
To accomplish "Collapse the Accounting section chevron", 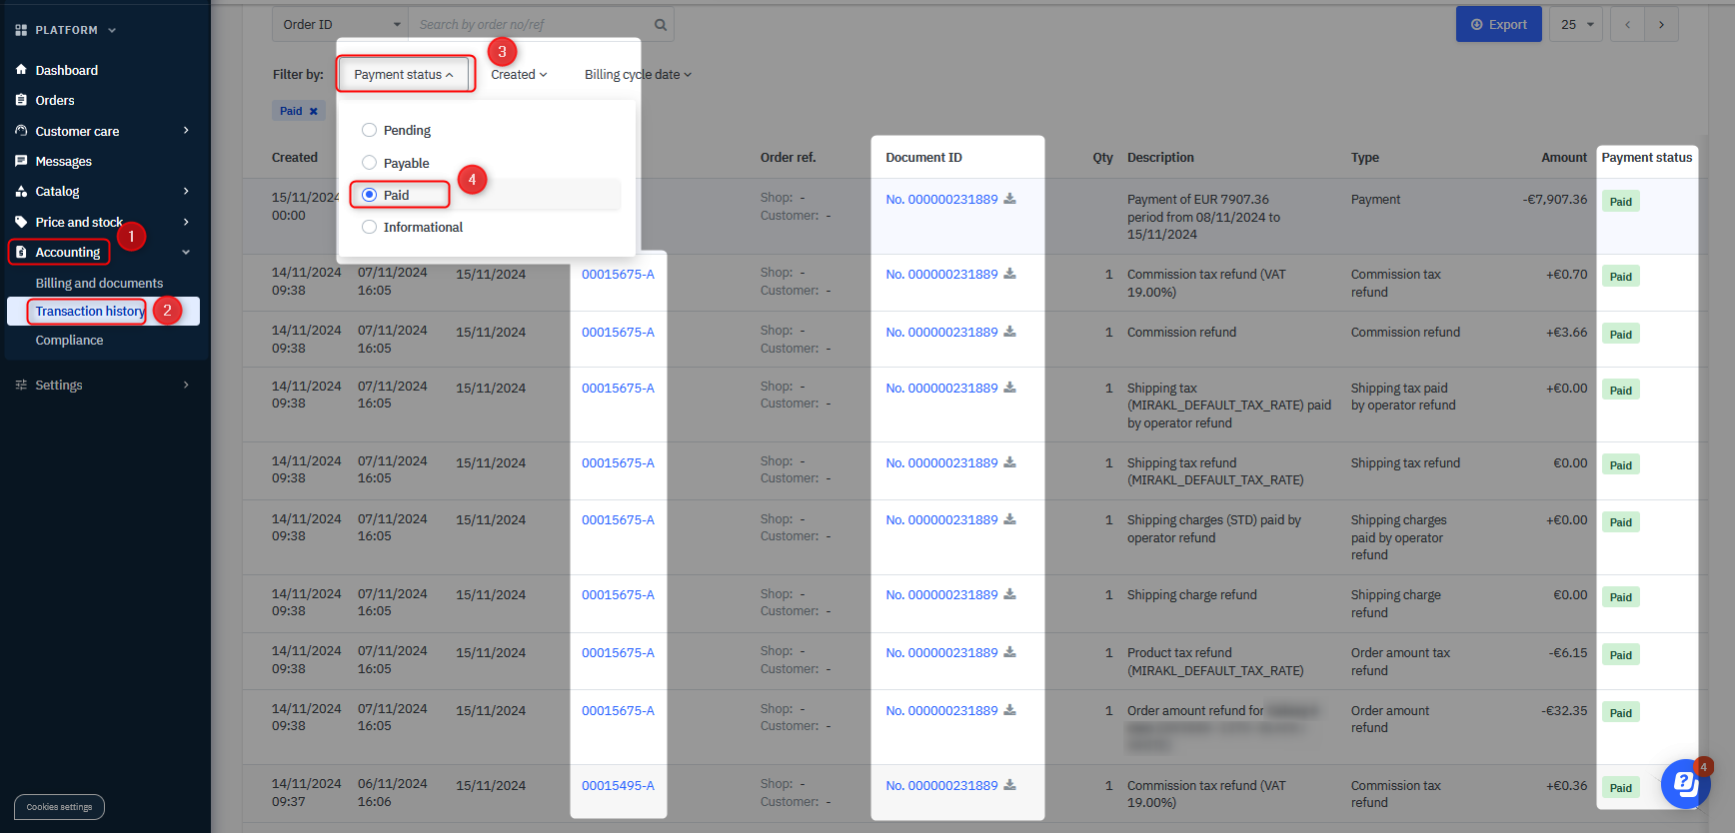I will pos(186,252).
